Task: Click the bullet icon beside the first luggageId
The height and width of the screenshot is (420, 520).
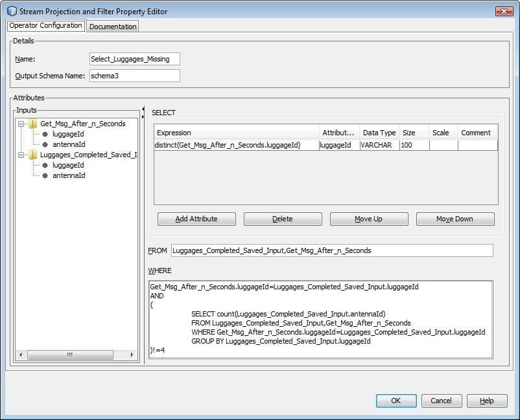Action: [45, 134]
